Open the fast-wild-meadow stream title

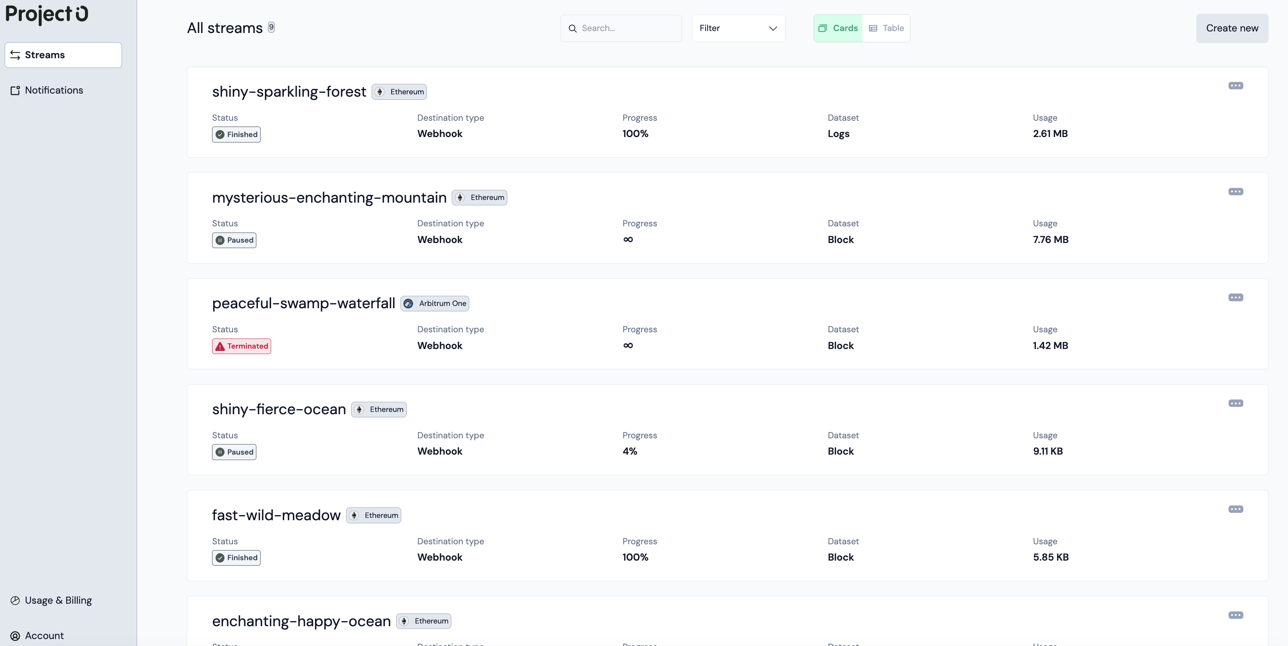click(276, 515)
